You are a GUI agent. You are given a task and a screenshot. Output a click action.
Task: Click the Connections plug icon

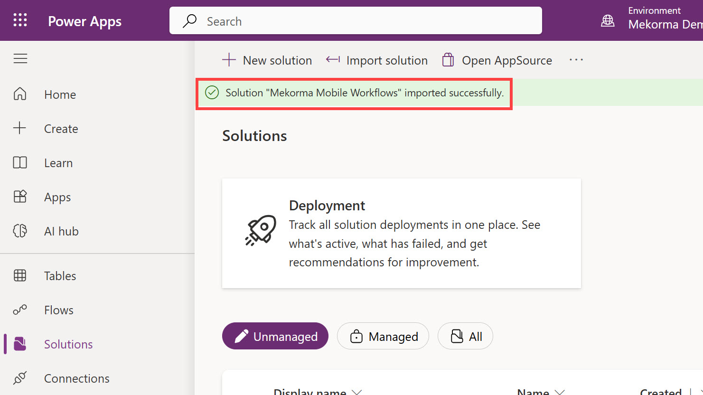click(20, 378)
